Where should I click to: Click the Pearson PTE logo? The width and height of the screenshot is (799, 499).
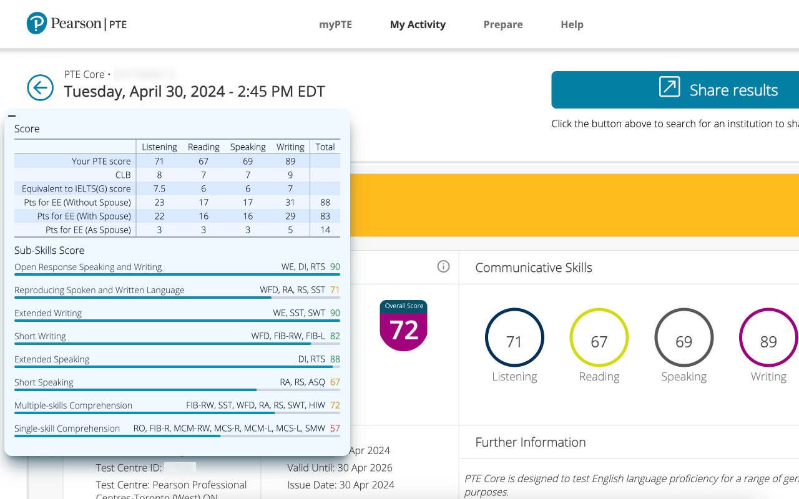point(76,23)
